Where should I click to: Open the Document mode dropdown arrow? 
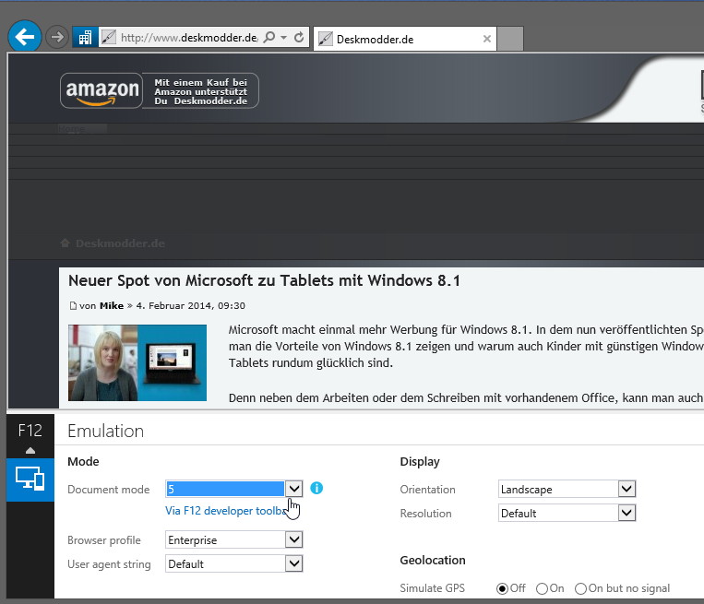[294, 489]
